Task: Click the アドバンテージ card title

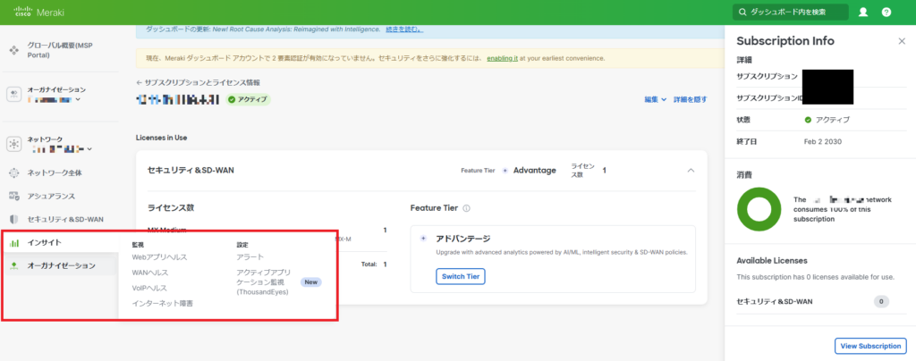Action: tap(462, 239)
